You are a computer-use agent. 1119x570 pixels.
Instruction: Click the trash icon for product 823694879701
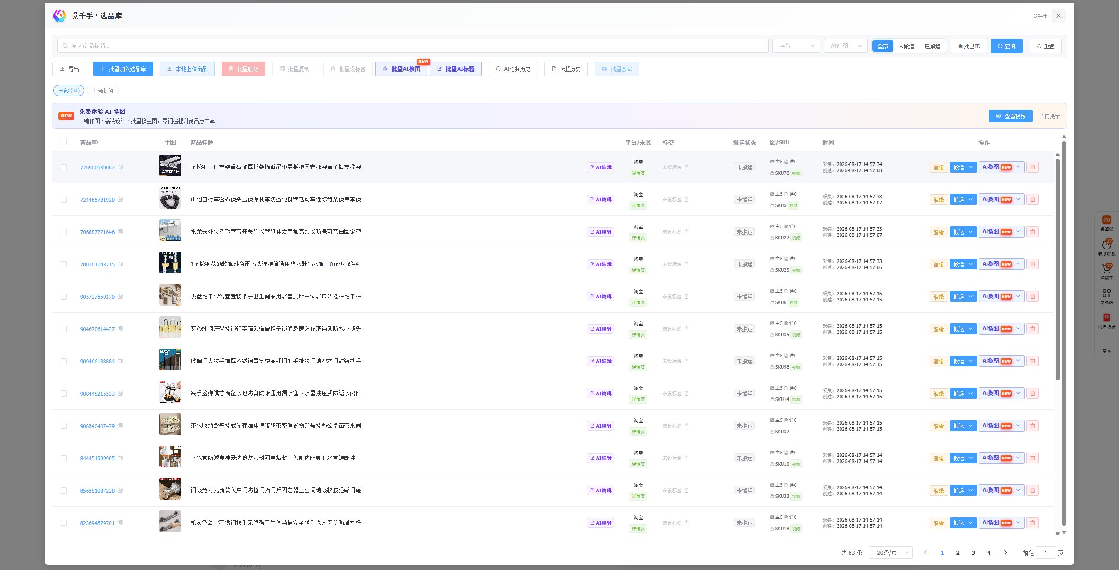pyautogui.click(x=1032, y=523)
